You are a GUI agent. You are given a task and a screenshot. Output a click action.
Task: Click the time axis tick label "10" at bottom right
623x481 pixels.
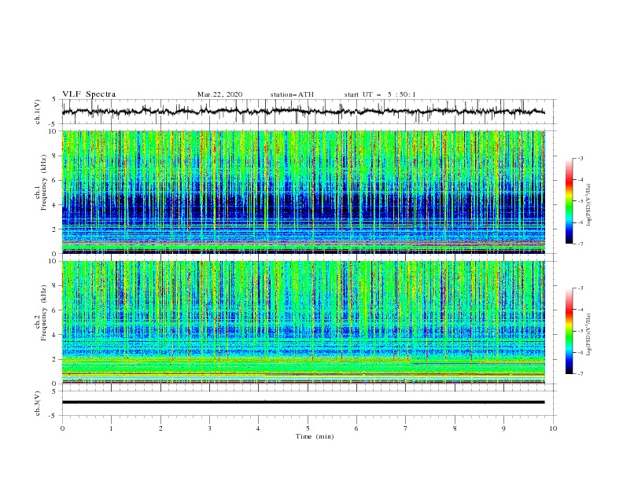click(x=553, y=428)
